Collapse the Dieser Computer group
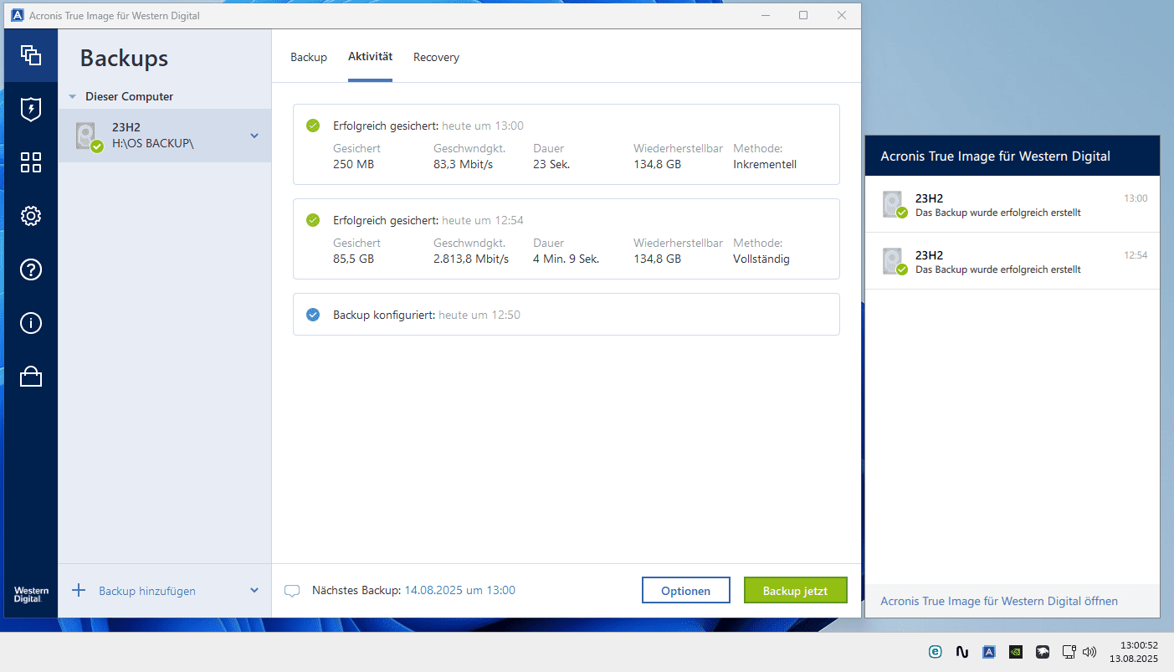Image resolution: width=1174 pixels, height=672 pixels. point(73,96)
